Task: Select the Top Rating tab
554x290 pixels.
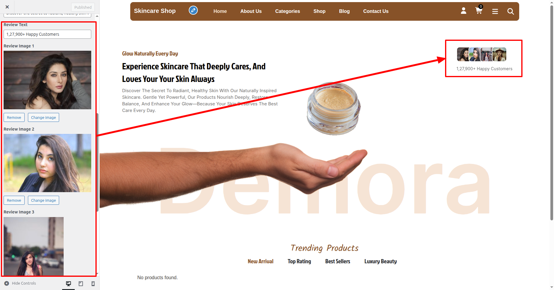Action: coord(299,261)
